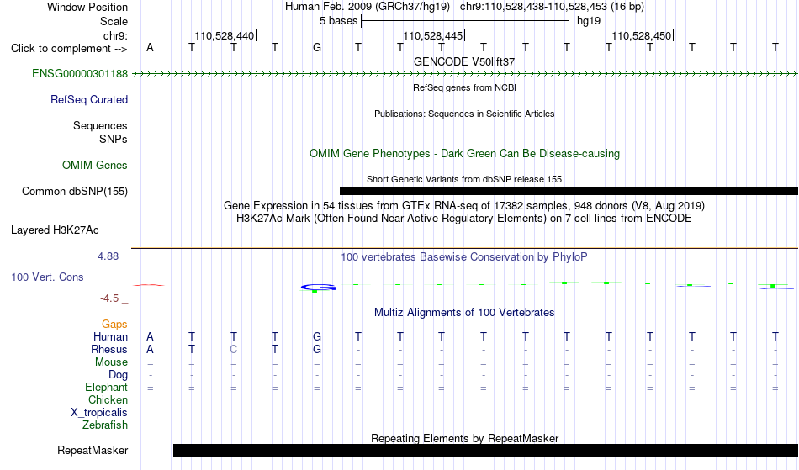This screenshot has width=799, height=470.
Task: Select the Rhesus species label
Action: coord(109,350)
